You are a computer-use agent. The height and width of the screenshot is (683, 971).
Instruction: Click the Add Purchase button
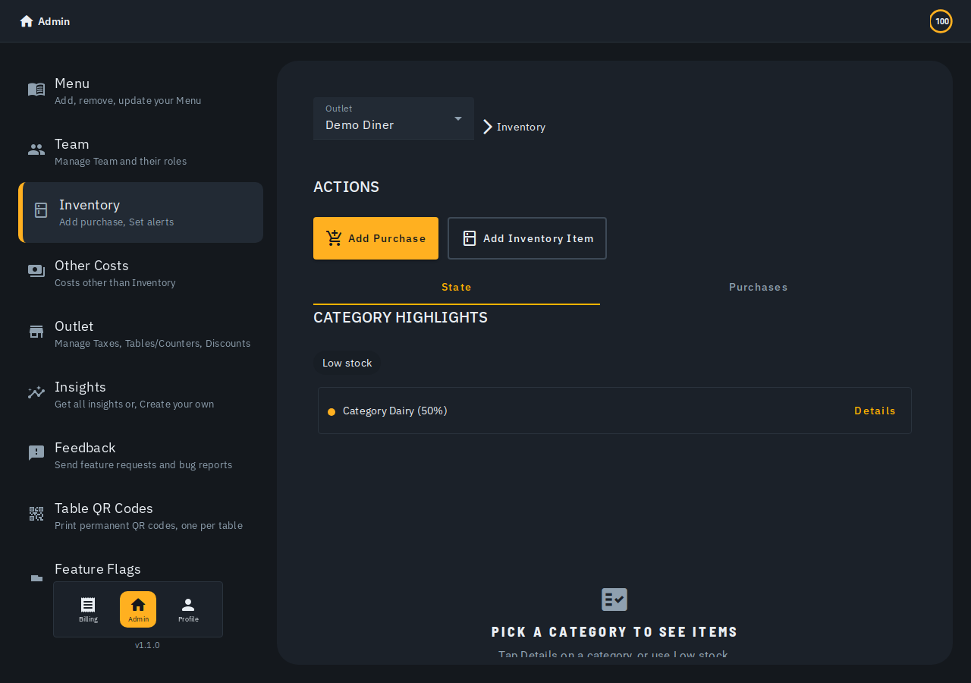tap(376, 238)
